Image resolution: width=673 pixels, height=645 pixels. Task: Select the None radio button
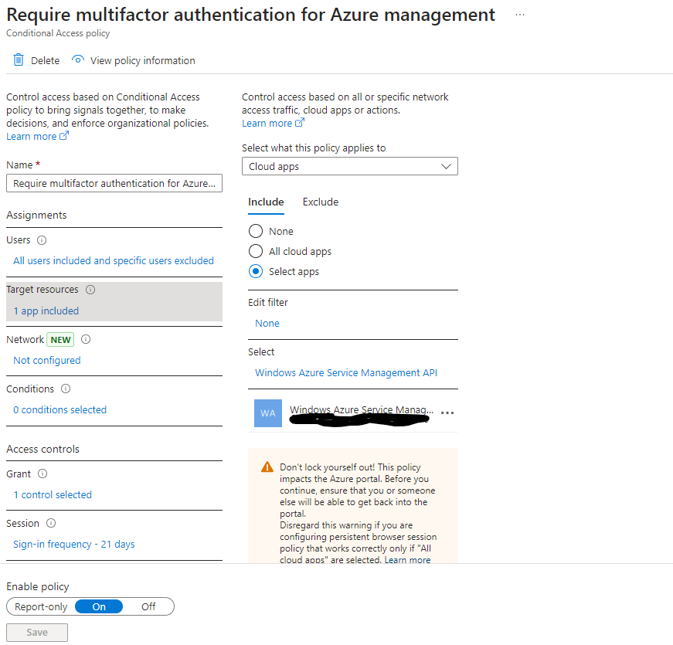coord(255,230)
